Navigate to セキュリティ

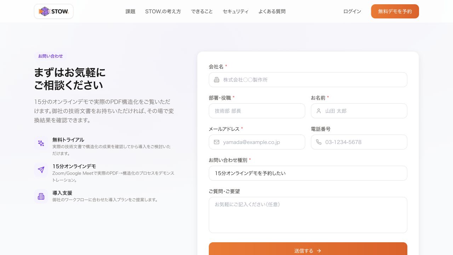pyautogui.click(x=236, y=11)
